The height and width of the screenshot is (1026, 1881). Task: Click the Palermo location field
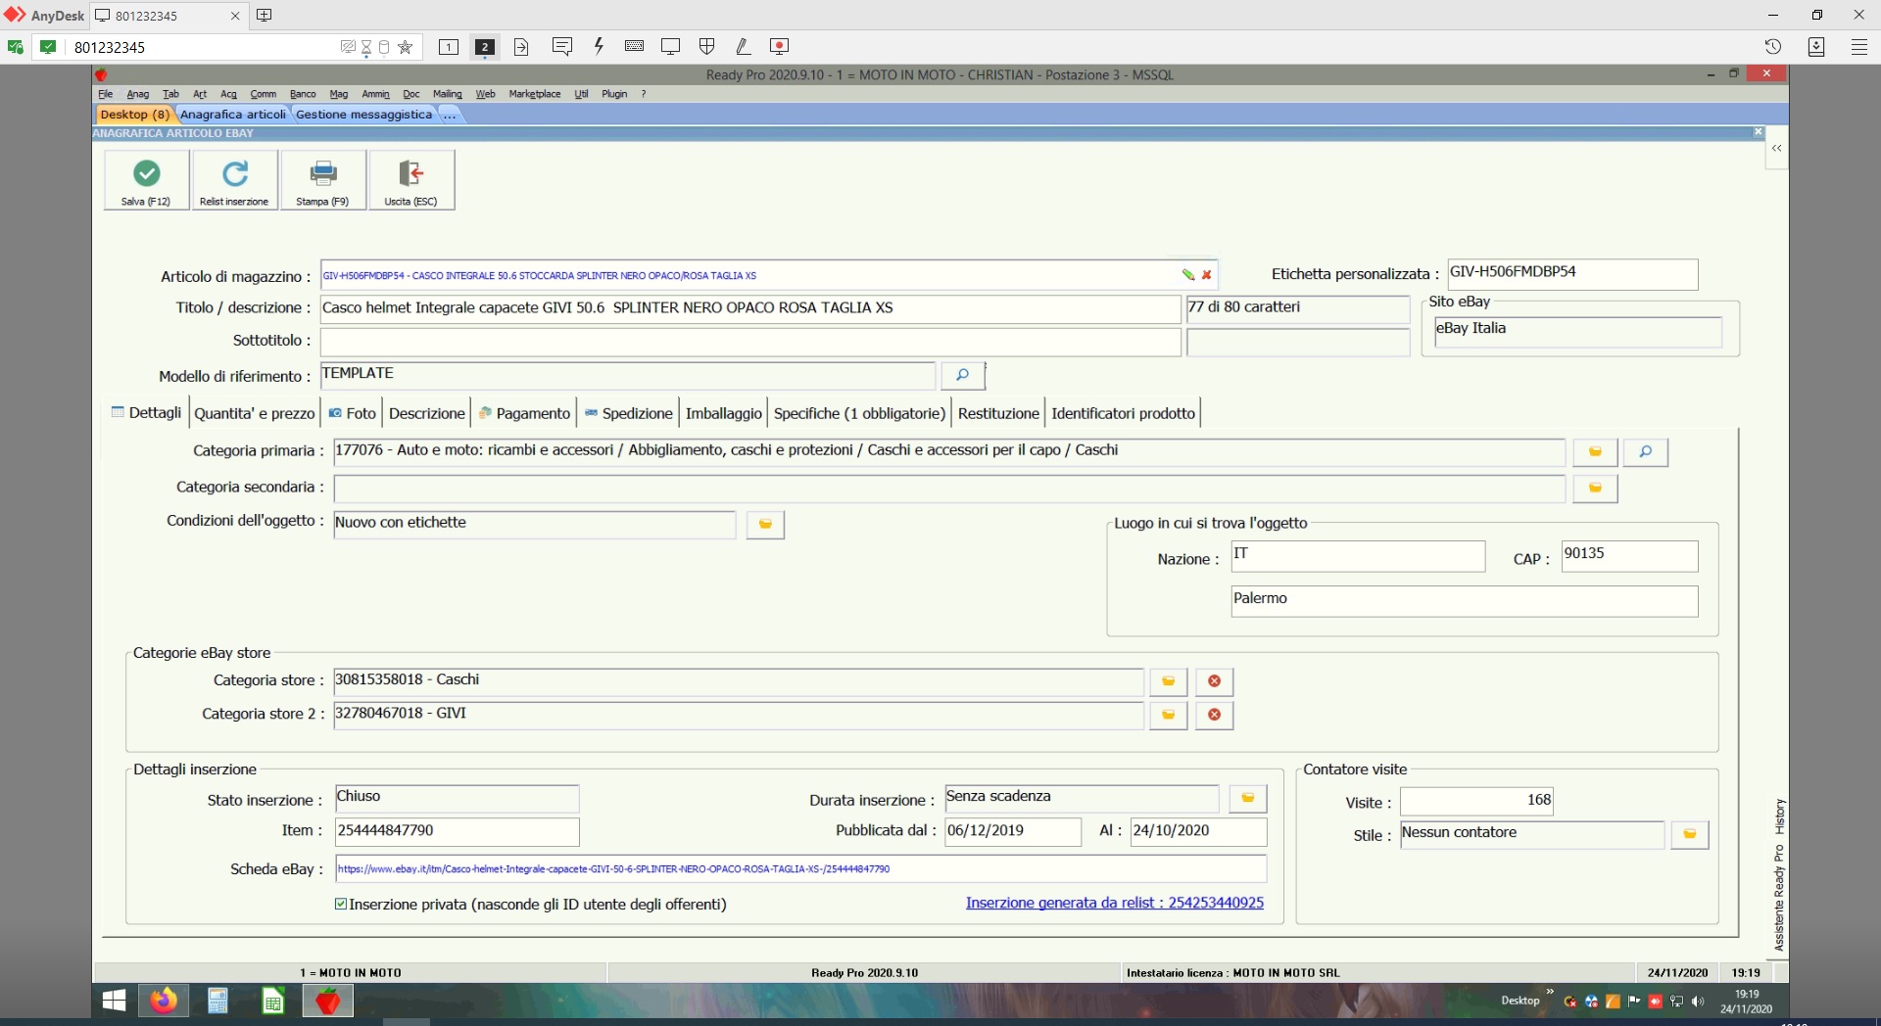[x=1465, y=601]
